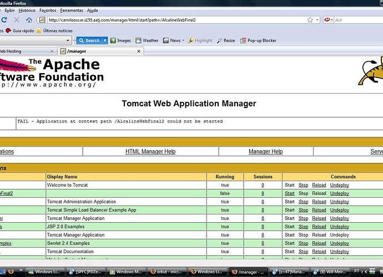383x277 pixels.
Task: Expand the News dropdown arrow
Action: click(183, 40)
